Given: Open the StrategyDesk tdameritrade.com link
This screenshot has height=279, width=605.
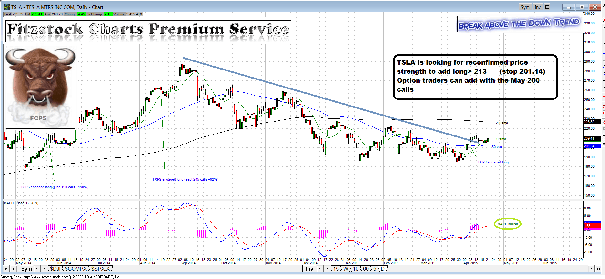Looking at the screenshot, I should 60,277.
